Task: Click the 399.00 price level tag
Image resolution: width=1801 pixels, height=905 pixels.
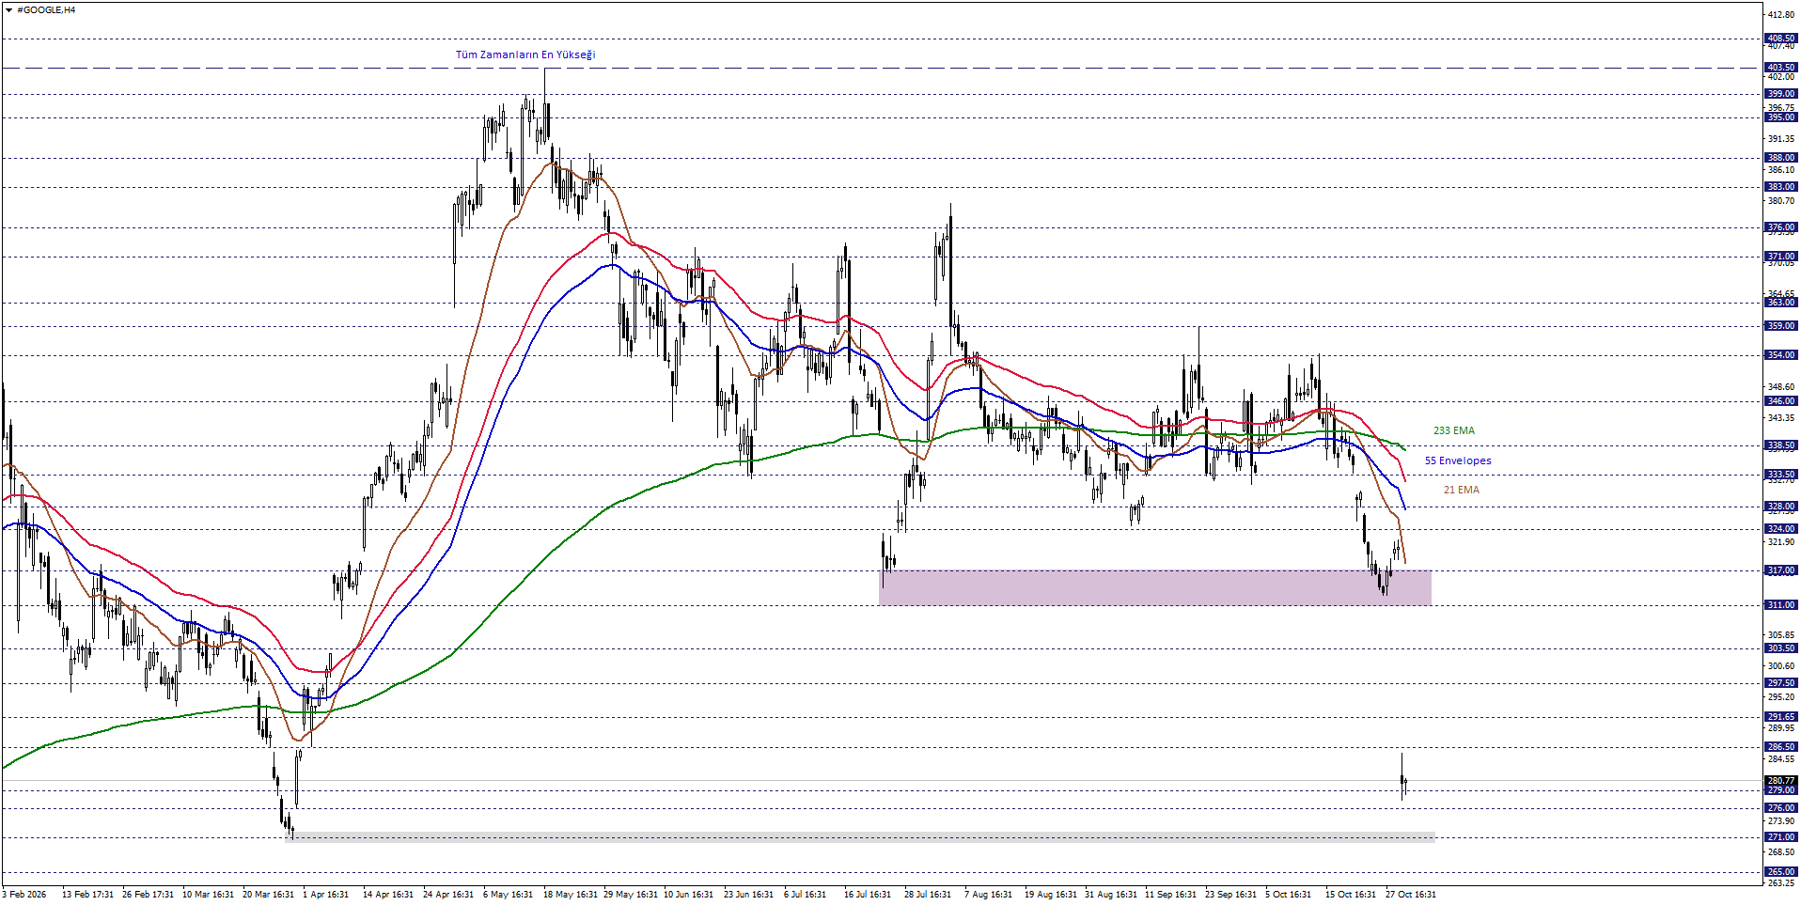Action: [x=1780, y=94]
